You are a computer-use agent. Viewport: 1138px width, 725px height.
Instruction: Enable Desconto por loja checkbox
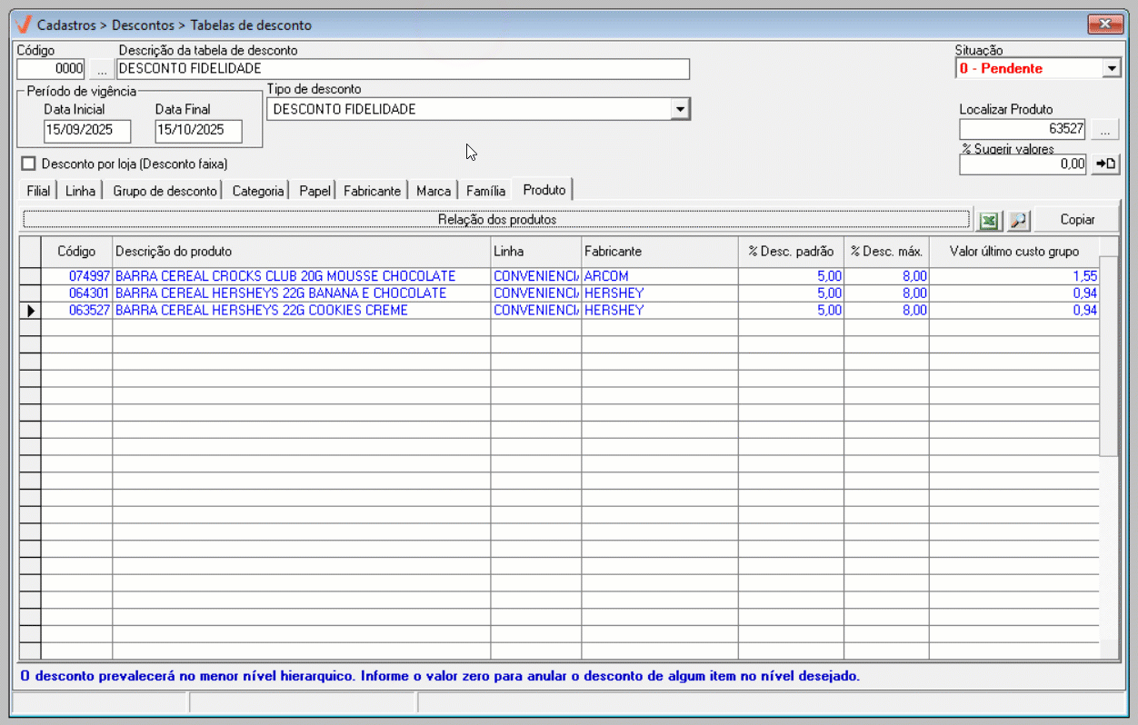(x=29, y=164)
